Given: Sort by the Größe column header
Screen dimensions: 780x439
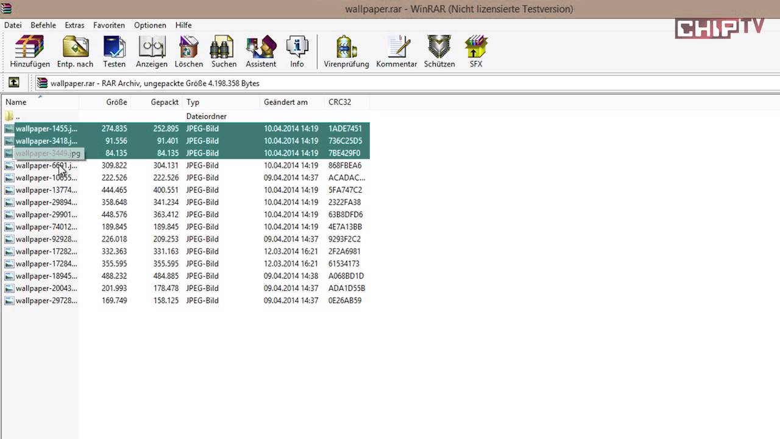Looking at the screenshot, I should click(105, 102).
